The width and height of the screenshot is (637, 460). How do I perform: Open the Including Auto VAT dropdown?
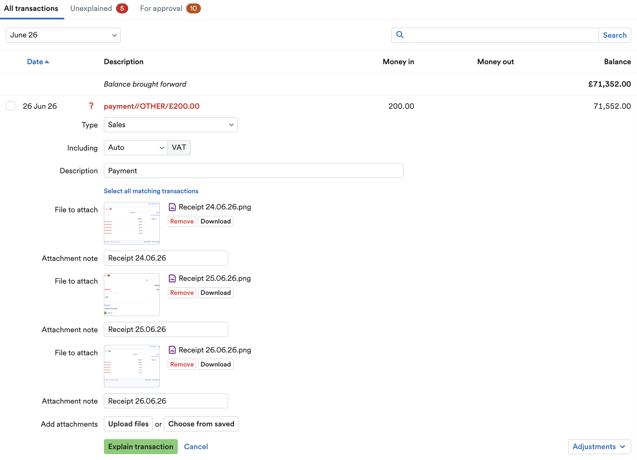(136, 148)
